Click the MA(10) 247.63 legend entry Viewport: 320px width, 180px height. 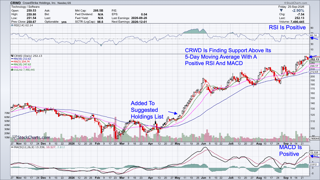click(22, 65)
